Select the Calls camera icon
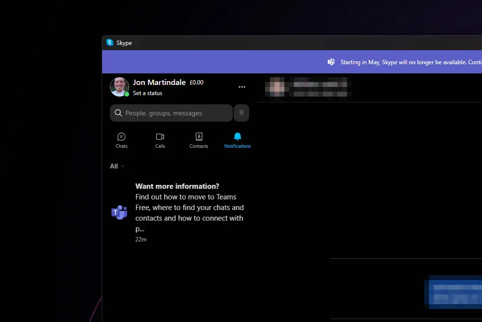 click(160, 137)
